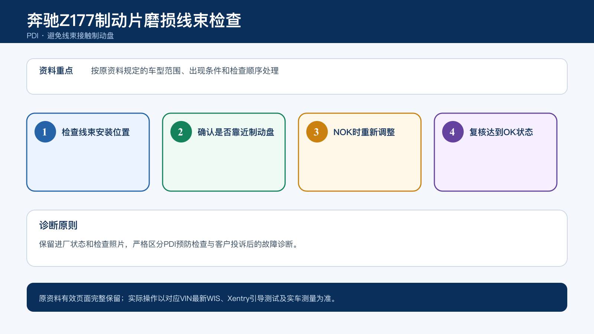Click the blue step 1 number badge
Image resolution: width=594 pixels, height=334 pixels.
click(x=45, y=132)
